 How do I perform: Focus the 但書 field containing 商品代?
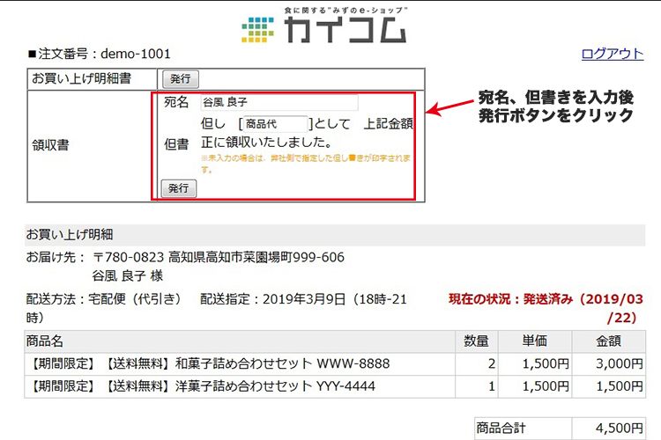pos(275,124)
